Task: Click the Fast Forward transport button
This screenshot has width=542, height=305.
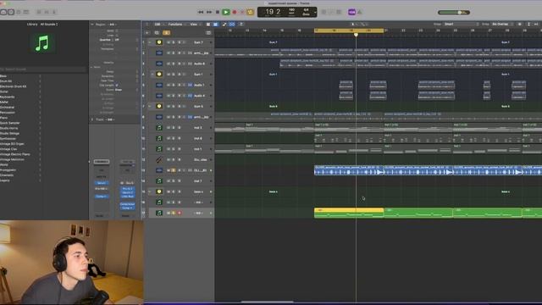Action: [209, 12]
